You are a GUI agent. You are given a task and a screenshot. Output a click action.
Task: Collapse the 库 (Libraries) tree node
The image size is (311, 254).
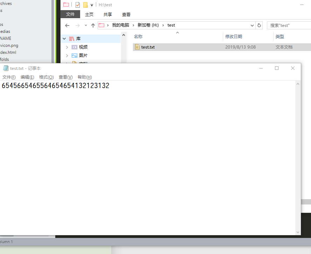[x=64, y=39]
